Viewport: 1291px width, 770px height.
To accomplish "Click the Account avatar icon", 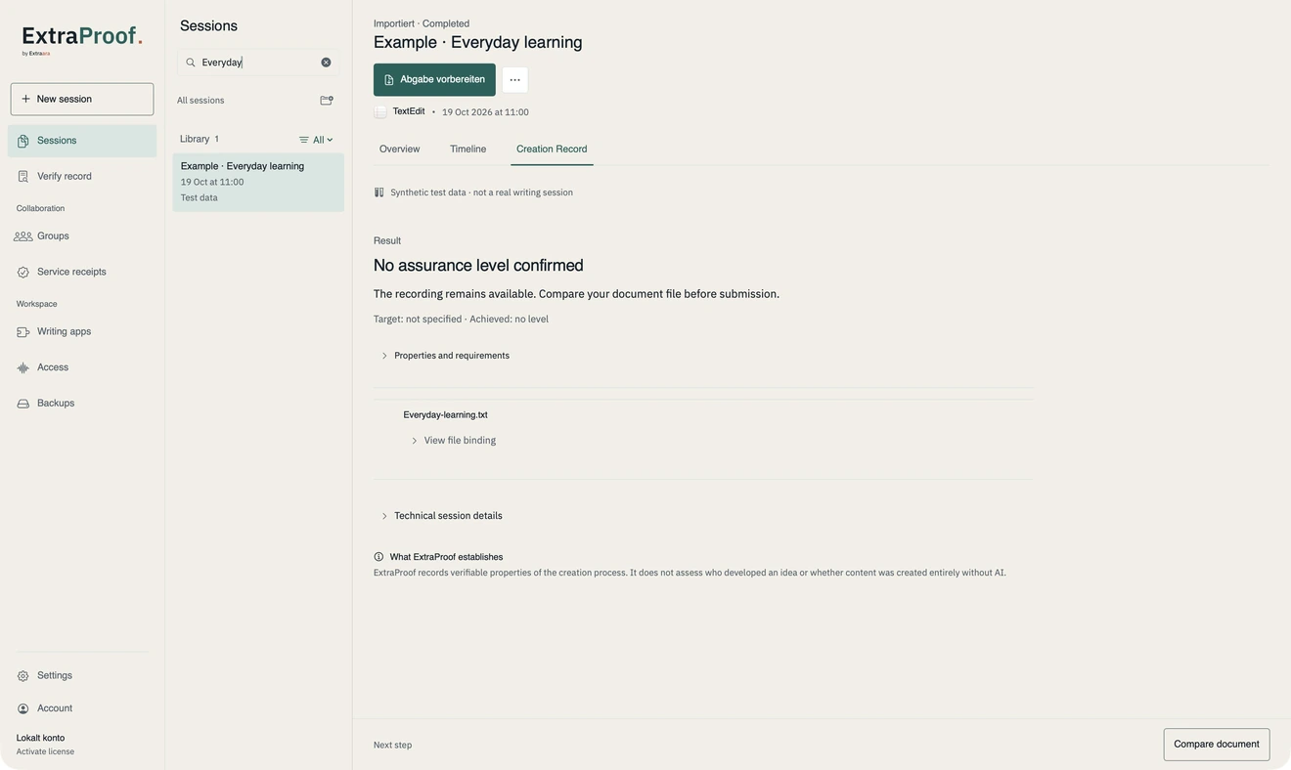I will pos(23,709).
